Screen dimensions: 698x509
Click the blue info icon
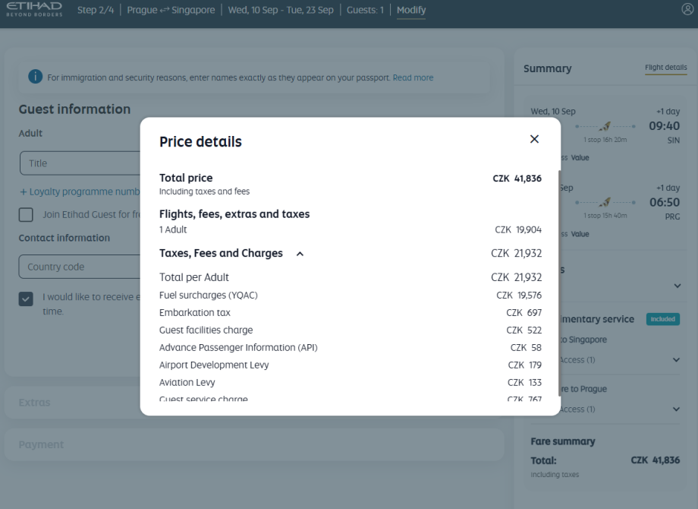click(35, 77)
